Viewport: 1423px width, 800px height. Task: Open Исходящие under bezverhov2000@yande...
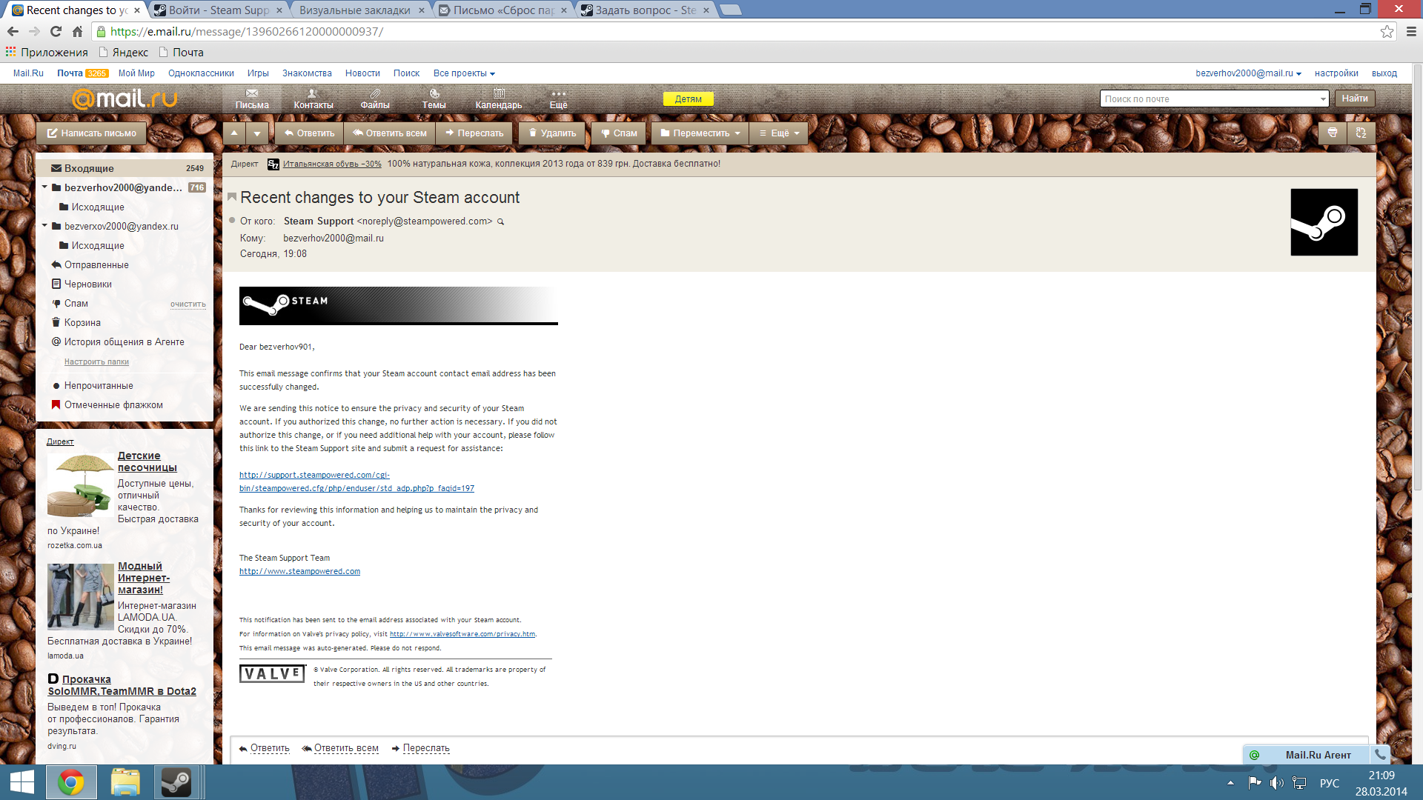click(97, 207)
